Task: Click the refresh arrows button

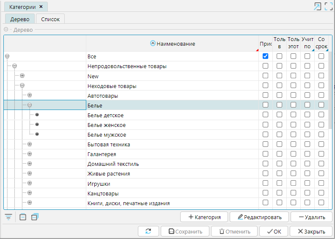Action: (x=148, y=231)
